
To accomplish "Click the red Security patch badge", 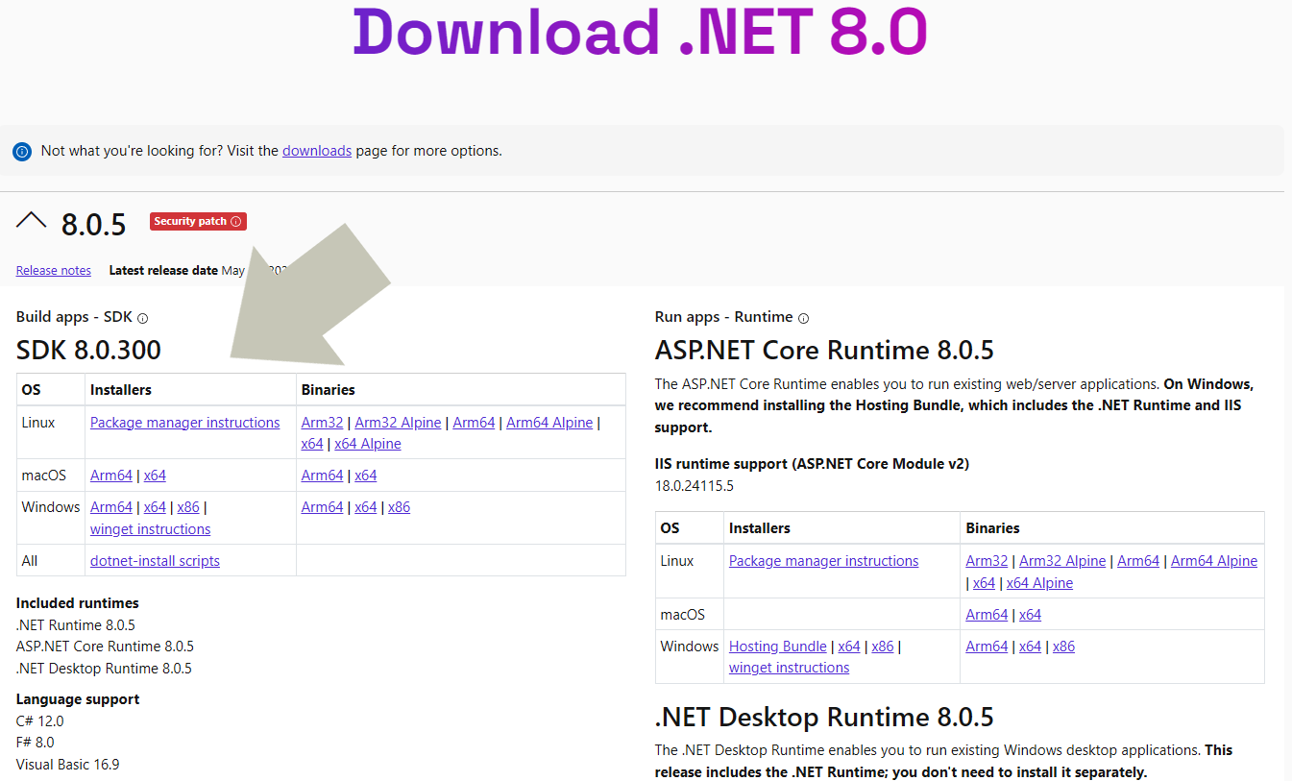I will point(198,222).
